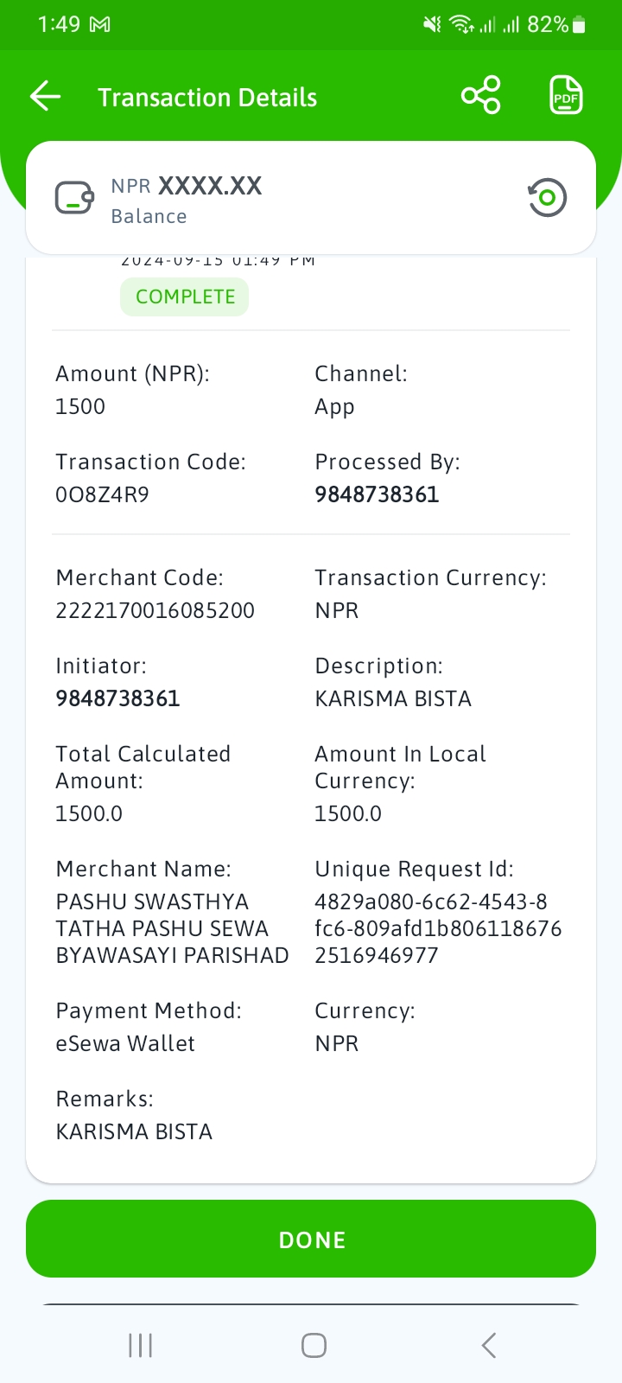Tap the Android home button
The height and width of the screenshot is (1383, 622).
coord(314,1345)
